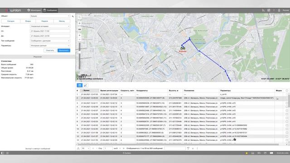The width and height of the screenshot is (290, 163).
Task: Select the Неделя (Week) interval button
Action: [44, 21]
